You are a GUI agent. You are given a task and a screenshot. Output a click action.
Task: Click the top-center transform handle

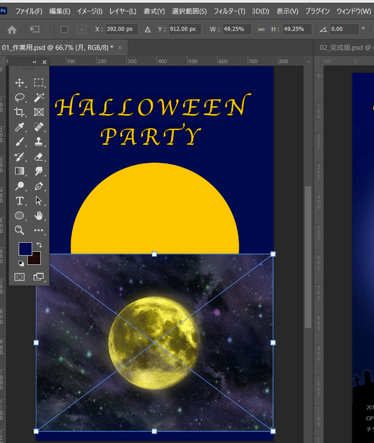coord(154,254)
